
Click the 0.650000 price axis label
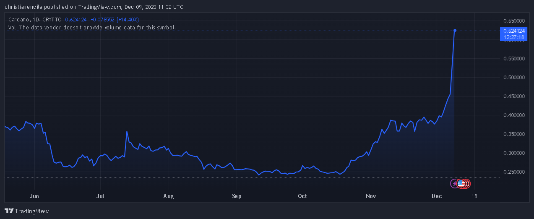coord(514,21)
